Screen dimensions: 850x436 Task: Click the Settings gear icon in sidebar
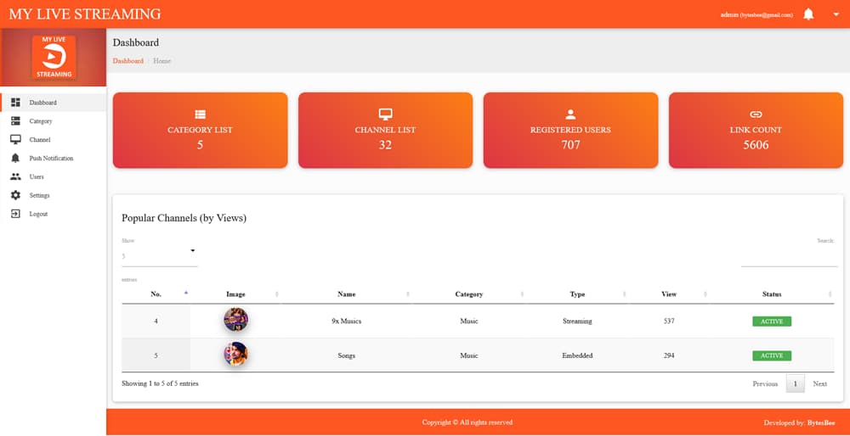click(15, 196)
